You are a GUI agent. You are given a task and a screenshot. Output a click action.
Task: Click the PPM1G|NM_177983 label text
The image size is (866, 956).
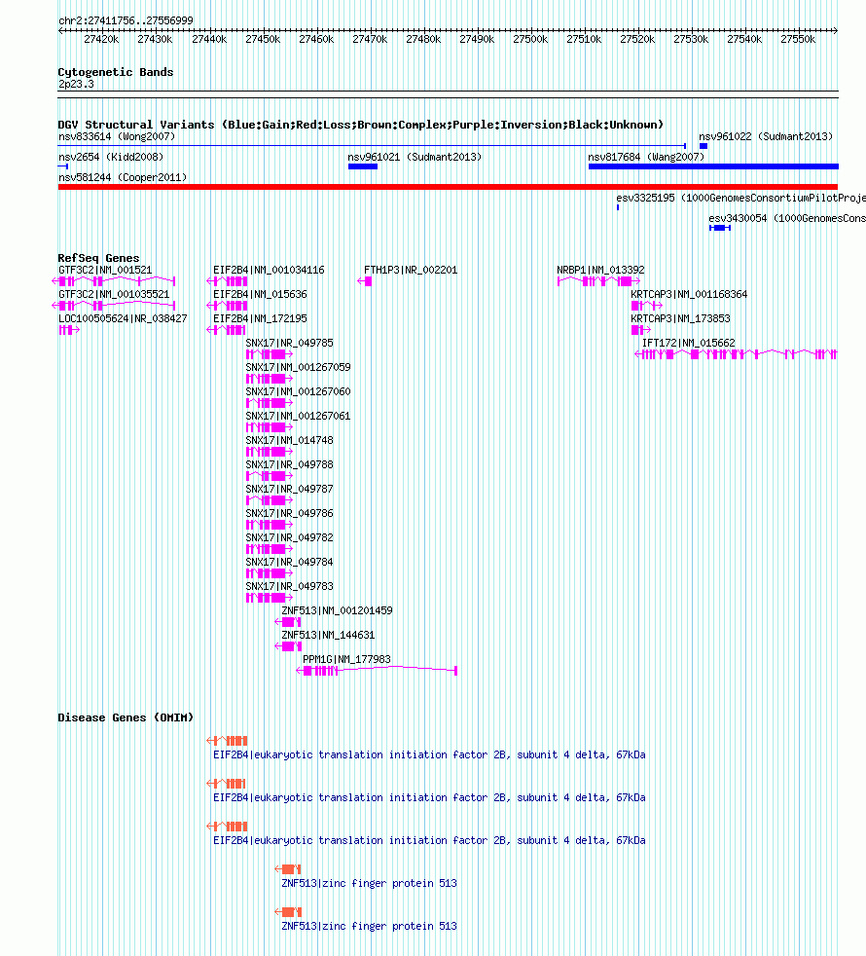(x=346, y=659)
